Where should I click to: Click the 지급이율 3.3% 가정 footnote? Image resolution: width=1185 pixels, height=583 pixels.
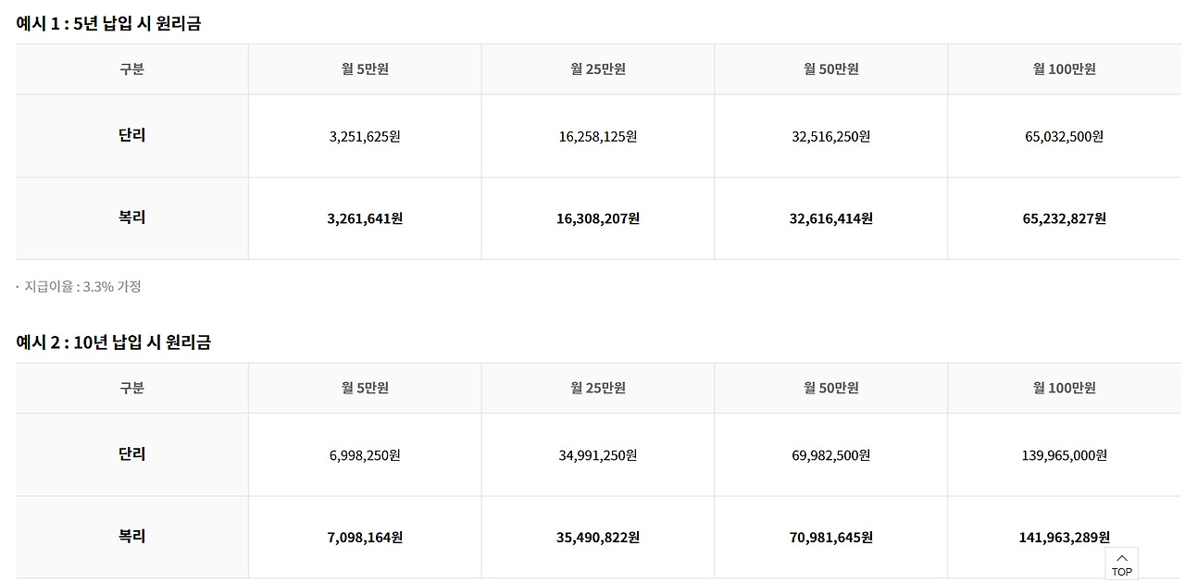[82, 287]
